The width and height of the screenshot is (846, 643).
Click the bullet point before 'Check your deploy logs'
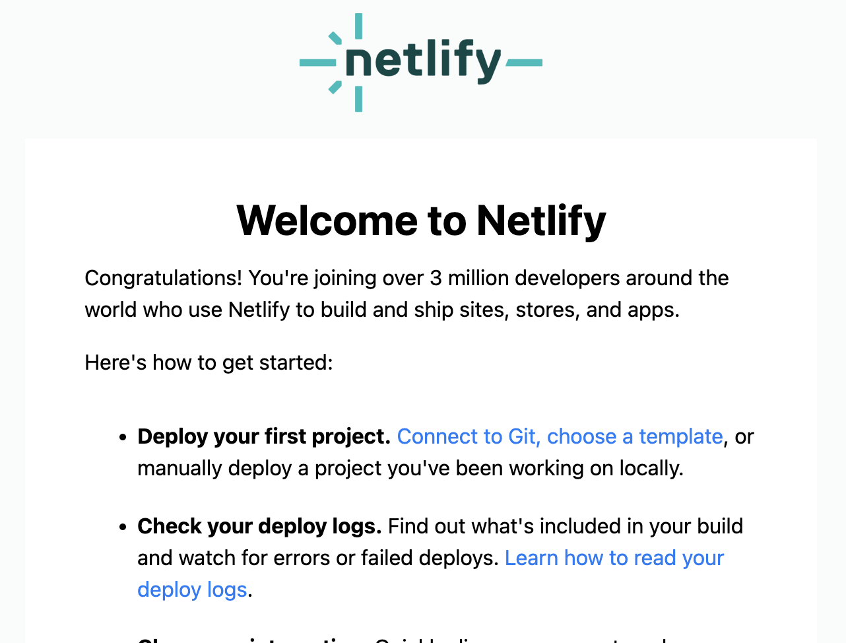[123, 527]
